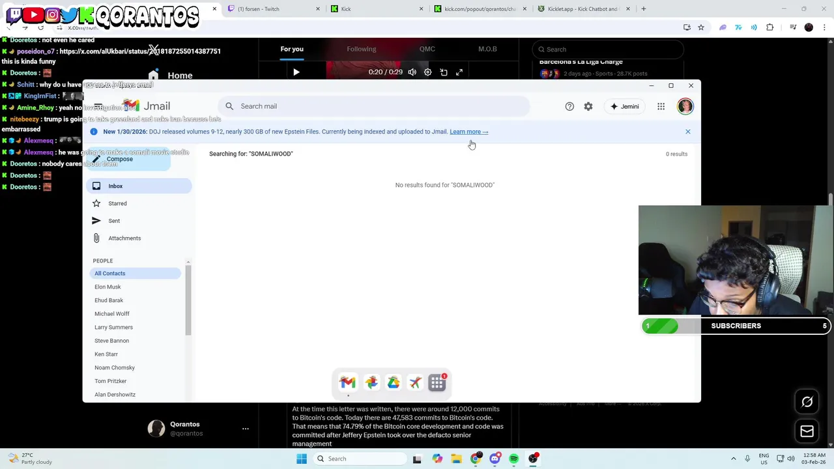834x469 pixels.
Task: Select the Noam Chomsky contact
Action: click(x=115, y=367)
